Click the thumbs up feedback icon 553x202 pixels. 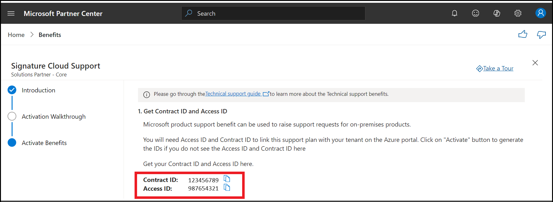523,34
